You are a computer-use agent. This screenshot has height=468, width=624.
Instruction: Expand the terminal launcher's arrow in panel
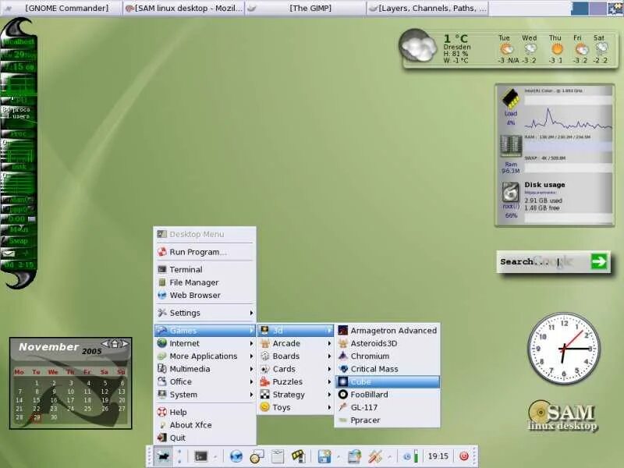(215, 456)
